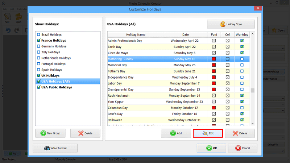
Task: Click date Monday October 12
Action: pos(185,108)
